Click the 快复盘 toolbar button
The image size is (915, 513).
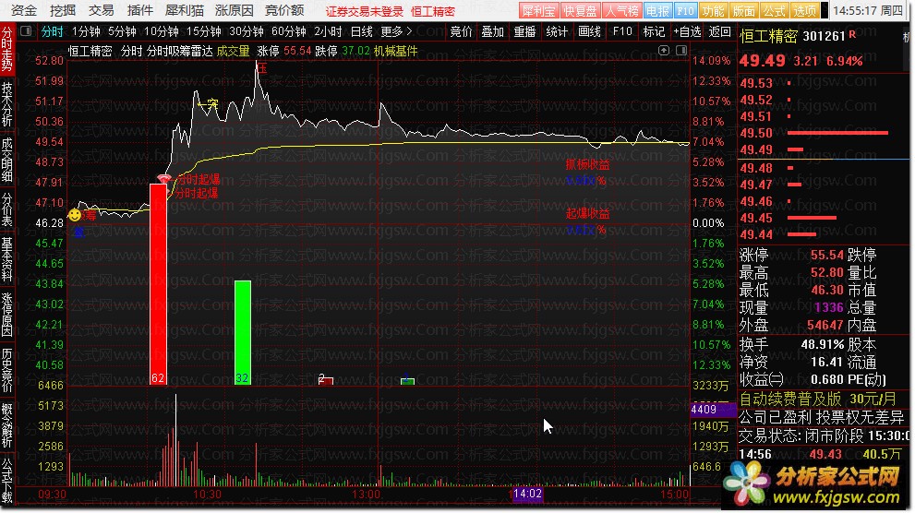pos(580,11)
